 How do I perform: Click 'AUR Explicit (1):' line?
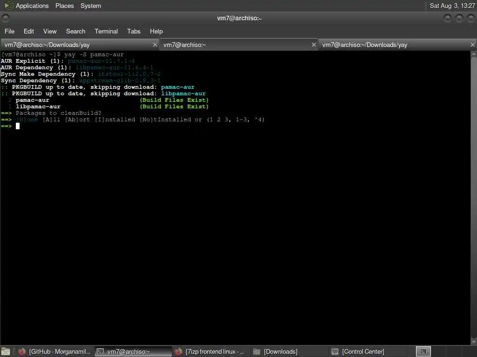click(32, 61)
